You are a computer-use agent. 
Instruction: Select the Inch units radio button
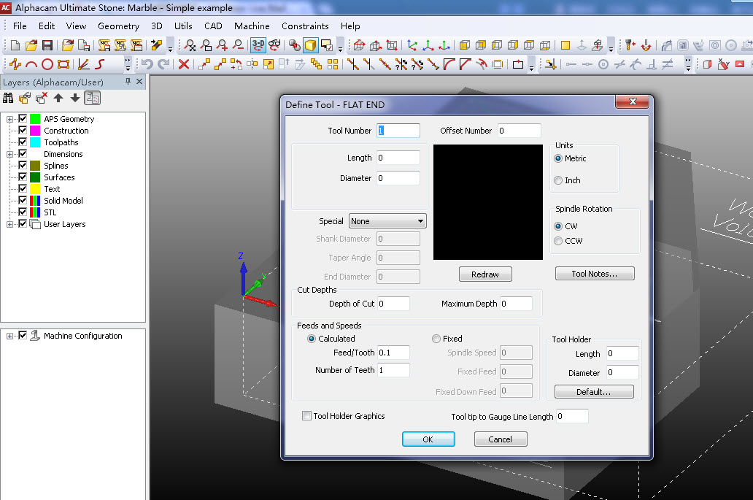pyautogui.click(x=558, y=180)
